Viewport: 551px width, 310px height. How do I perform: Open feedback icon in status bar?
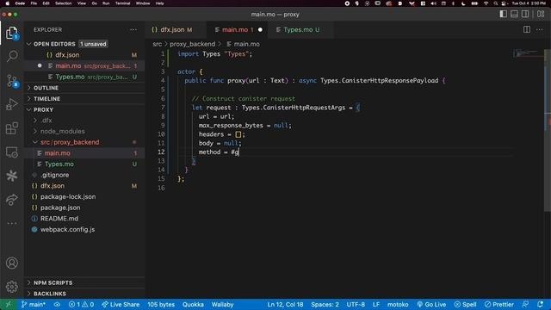[525, 304]
